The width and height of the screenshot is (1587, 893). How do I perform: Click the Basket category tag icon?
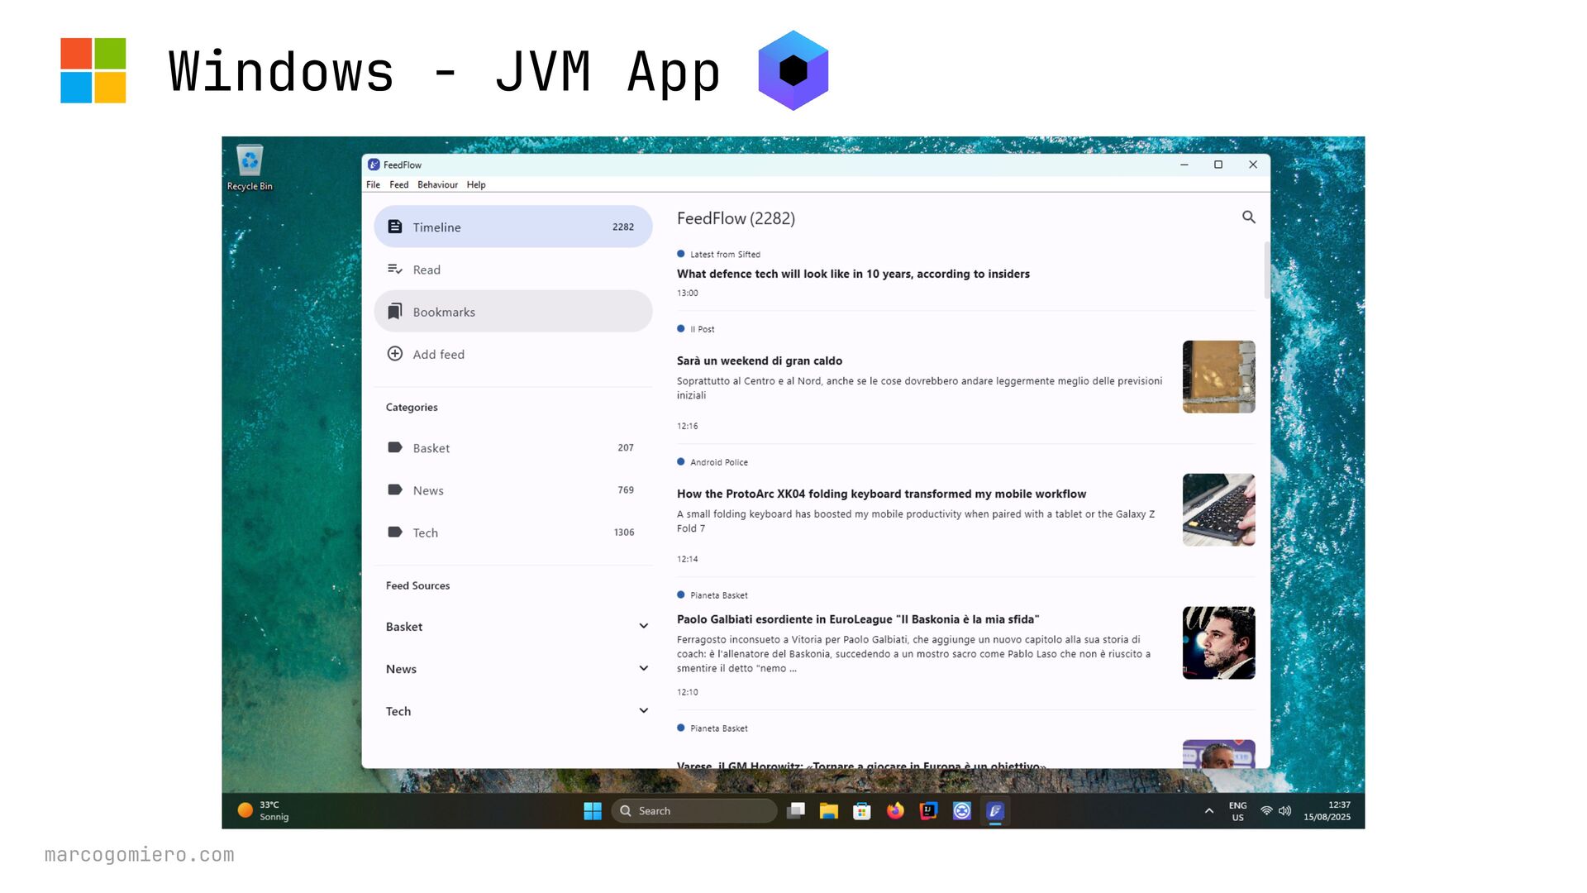pos(395,447)
